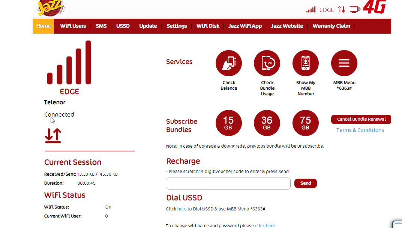Click the Show My MBB Number icon

coord(306,63)
